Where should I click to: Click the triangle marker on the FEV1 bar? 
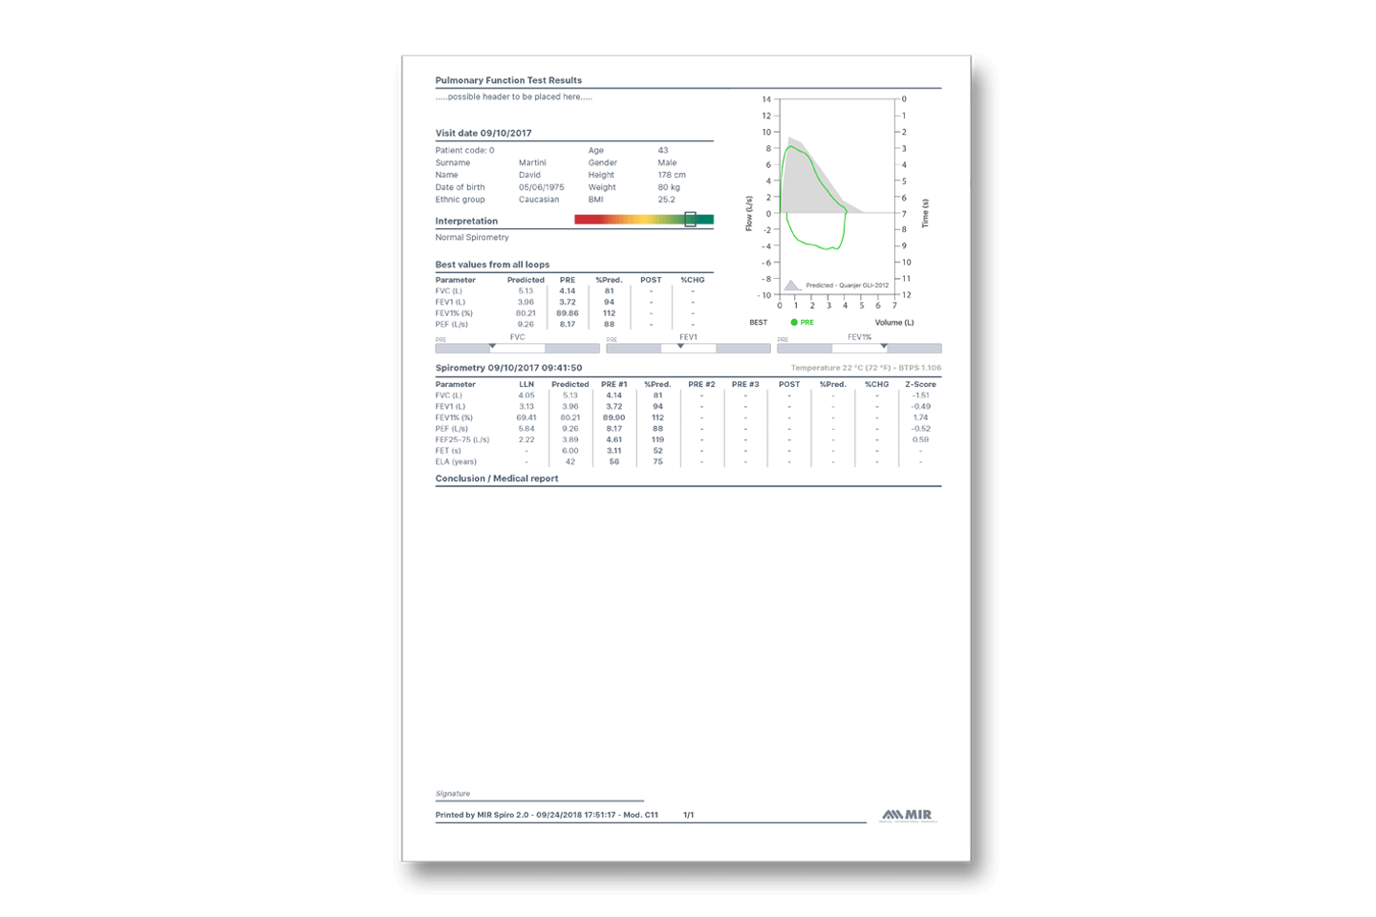tap(680, 346)
